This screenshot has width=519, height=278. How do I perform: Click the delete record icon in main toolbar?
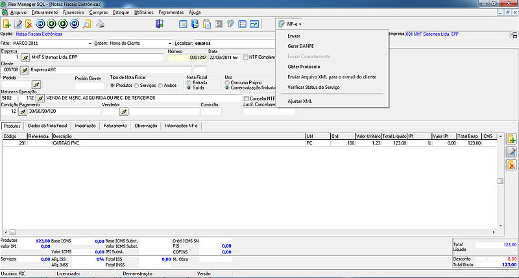tap(29, 24)
